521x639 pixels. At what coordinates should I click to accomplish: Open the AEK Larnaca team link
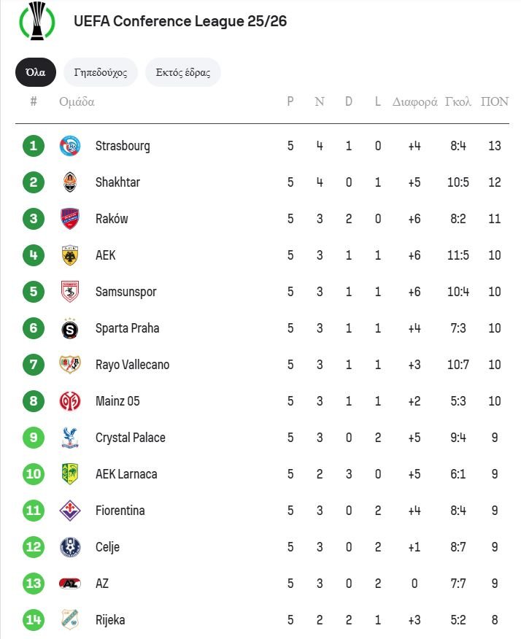(126, 474)
